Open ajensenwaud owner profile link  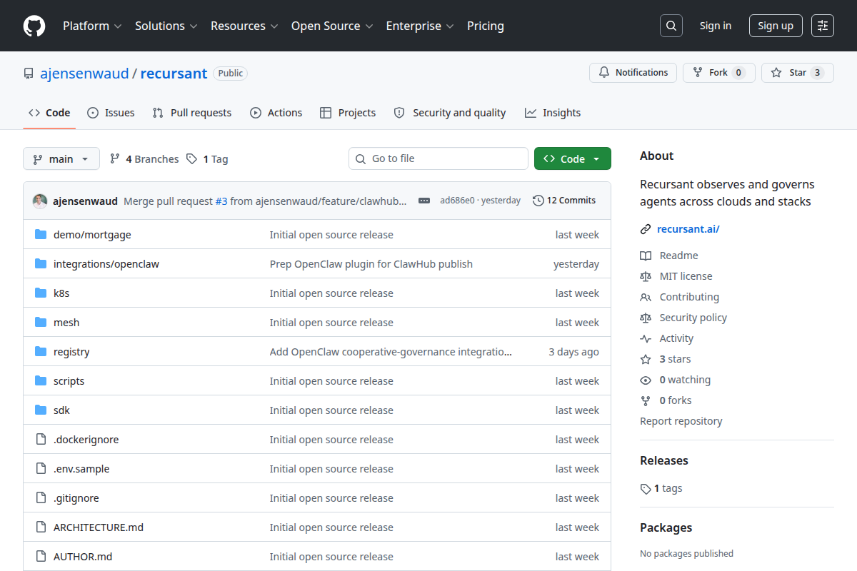(x=84, y=73)
